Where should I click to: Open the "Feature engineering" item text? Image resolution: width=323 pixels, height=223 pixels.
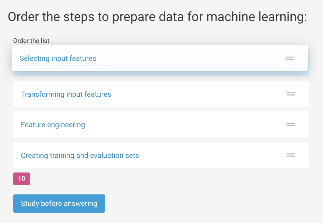point(53,124)
